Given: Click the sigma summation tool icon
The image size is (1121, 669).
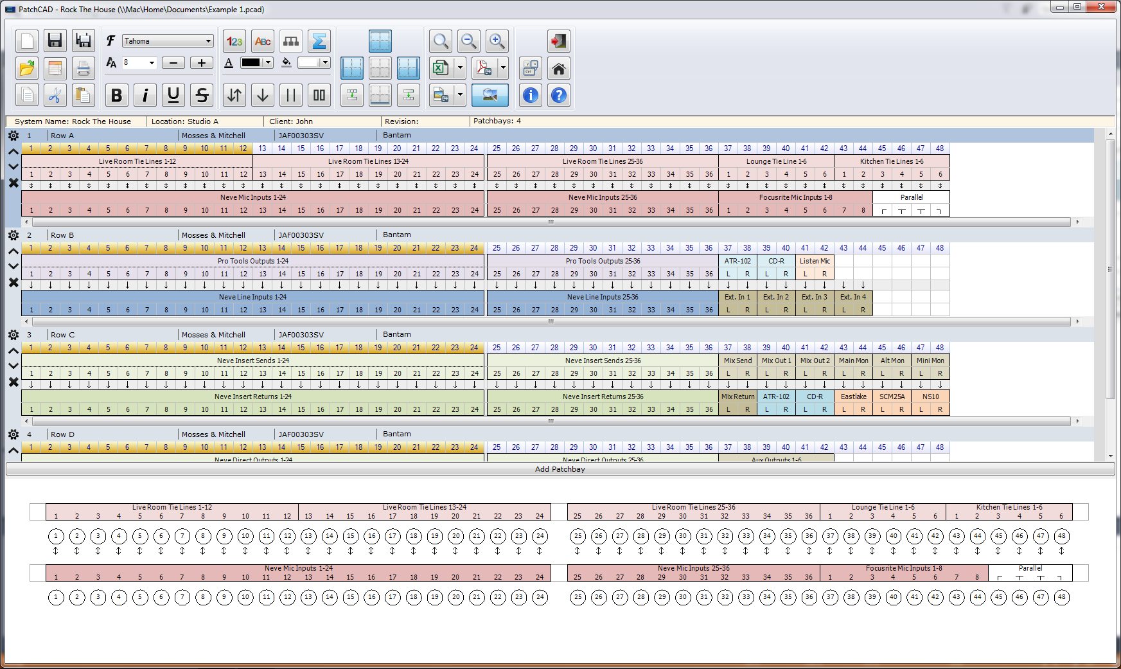Looking at the screenshot, I should [x=319, y=41].
